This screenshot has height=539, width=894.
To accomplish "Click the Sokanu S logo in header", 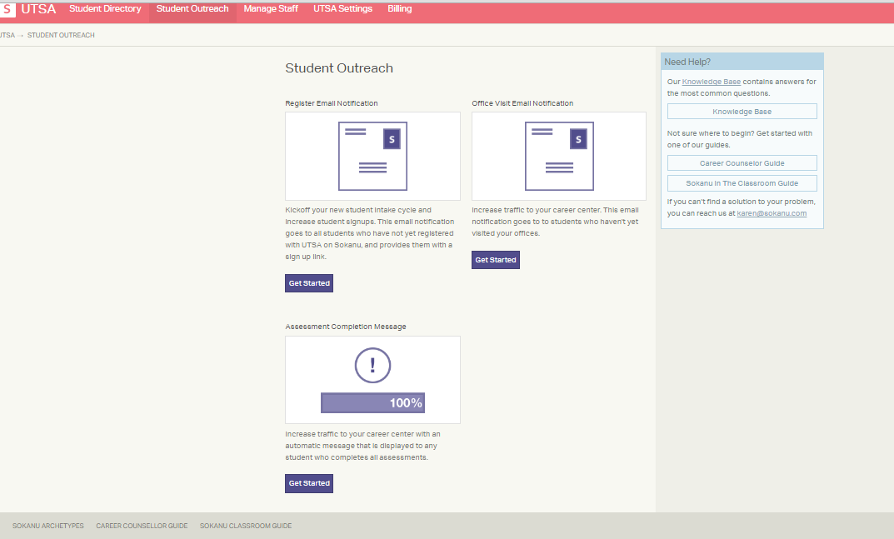I will tap(7, 9).
